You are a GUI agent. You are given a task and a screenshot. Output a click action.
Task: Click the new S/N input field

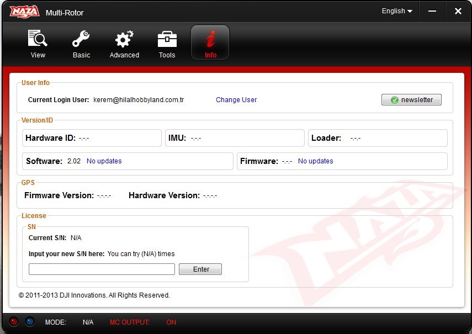(x=102, y=269)
